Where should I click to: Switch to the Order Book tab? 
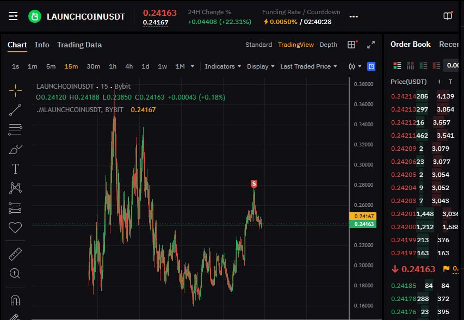tap(411, 45)
